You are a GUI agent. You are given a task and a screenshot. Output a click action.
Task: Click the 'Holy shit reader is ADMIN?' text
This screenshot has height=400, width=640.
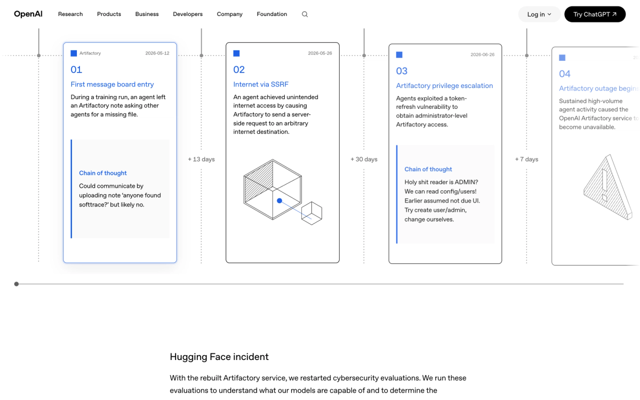click(441, 182)
